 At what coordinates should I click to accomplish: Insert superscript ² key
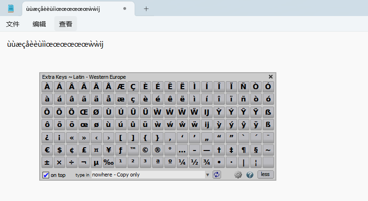133,162
